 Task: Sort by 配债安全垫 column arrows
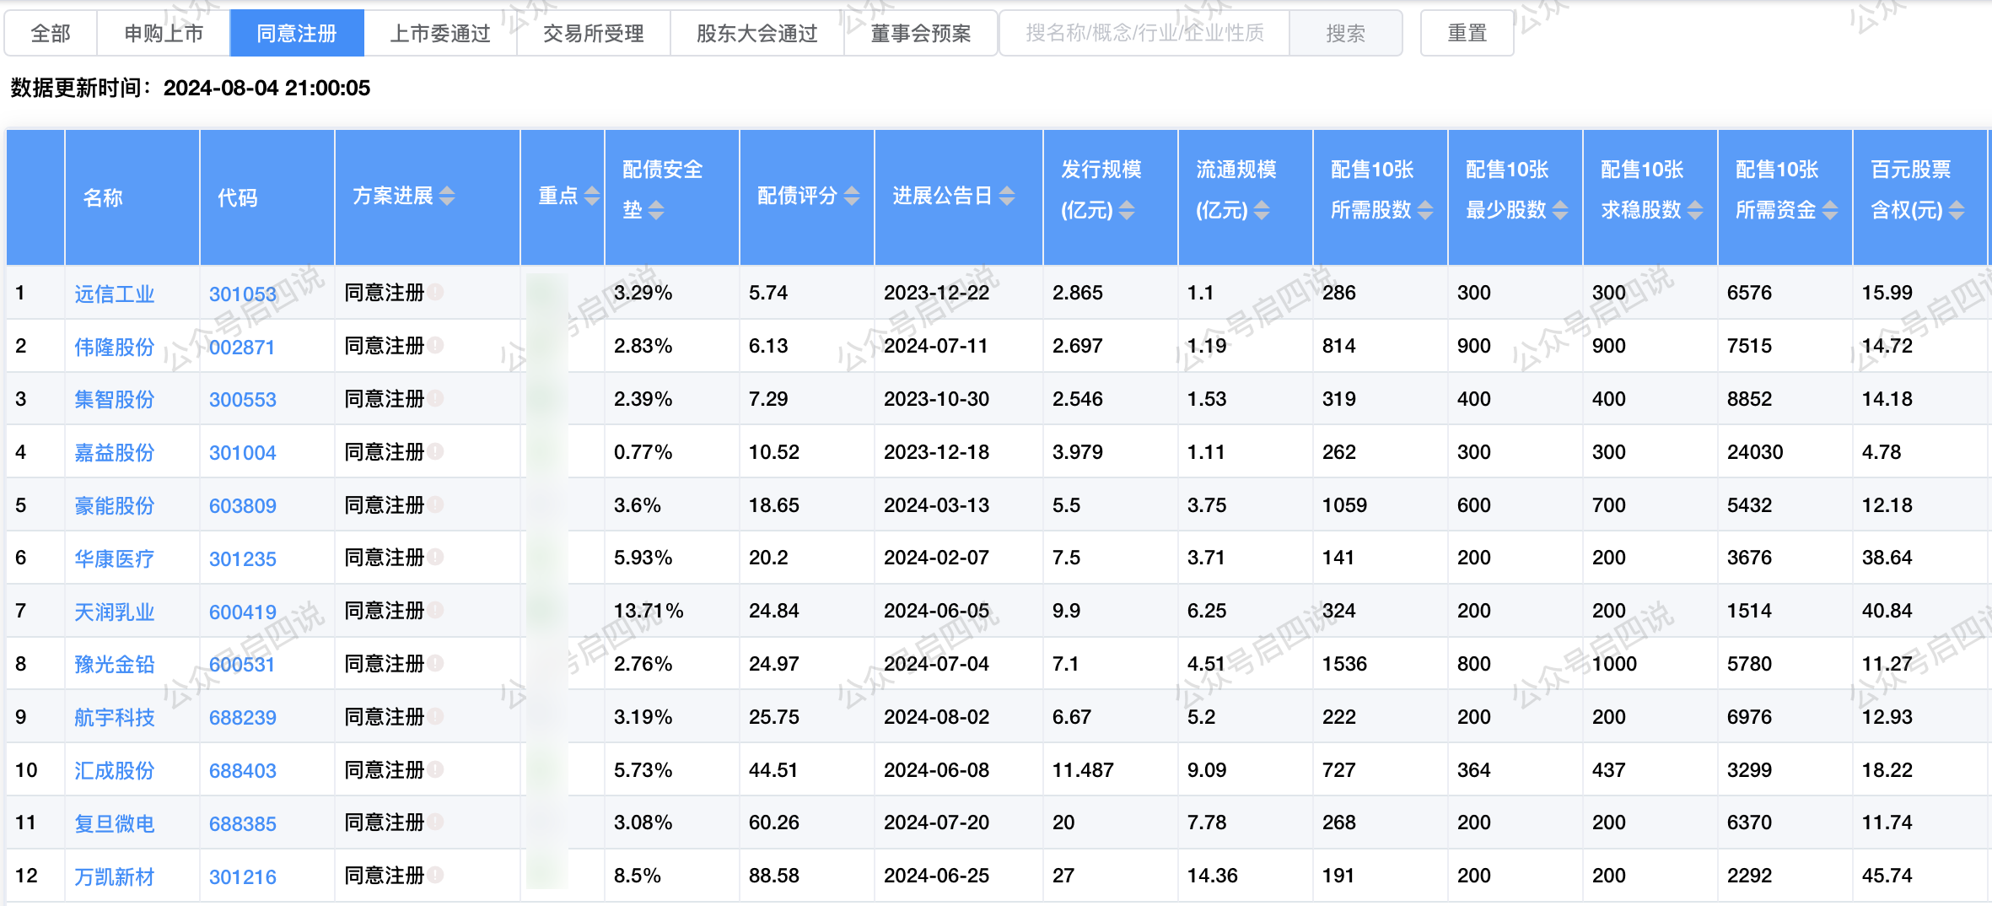tap(656, 210)
